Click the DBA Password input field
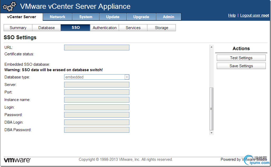 pyautogui.click(x=97, y=130)
